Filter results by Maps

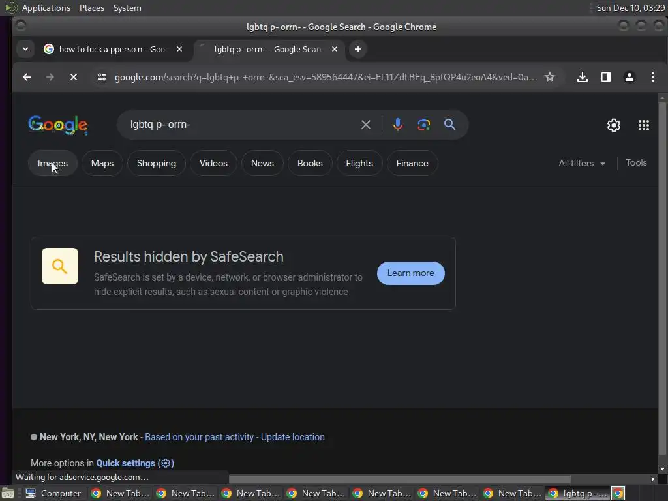pyautogui.click(x=102, y=163)
